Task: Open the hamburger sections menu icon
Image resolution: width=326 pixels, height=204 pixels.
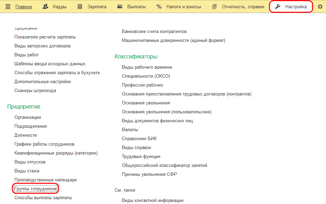Action: (x=8, y=7)
